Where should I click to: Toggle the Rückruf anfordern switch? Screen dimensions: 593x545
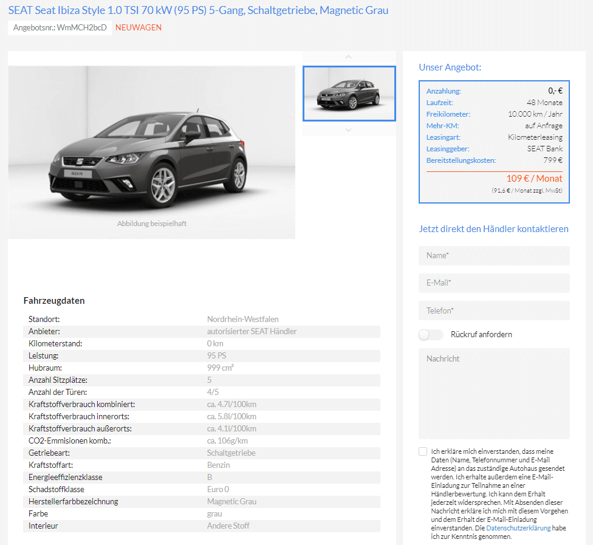pos(431,335)
